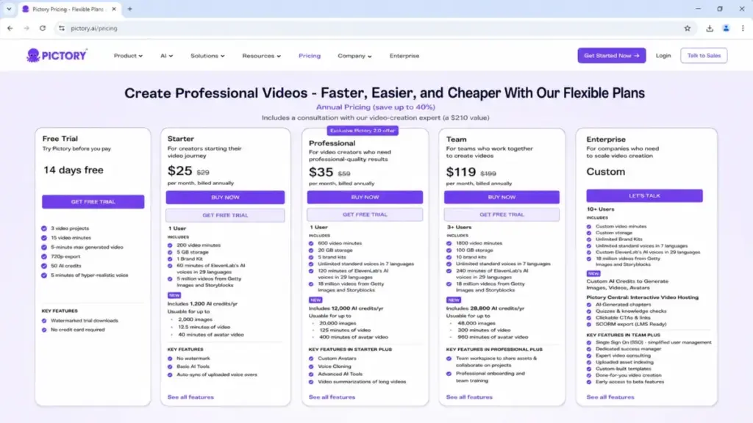
Task: Open See all features under Team
Action: click(x=469, y=397)
